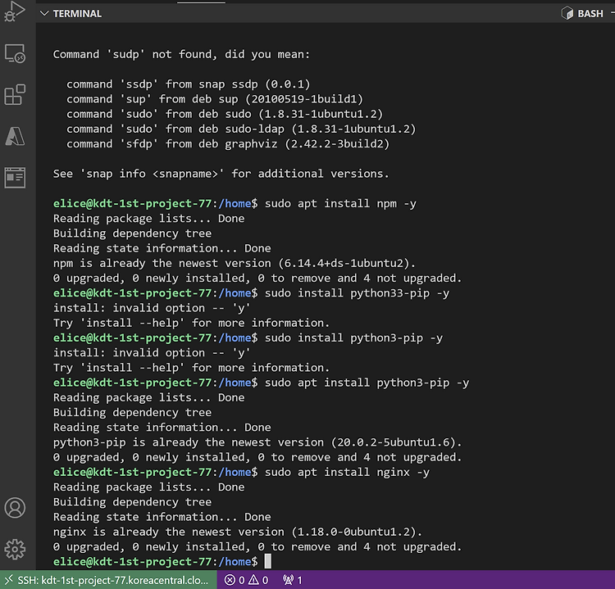Click "See 'snap info <snapname>'" line
Viewport: 615px width, 589px height.
221,174
